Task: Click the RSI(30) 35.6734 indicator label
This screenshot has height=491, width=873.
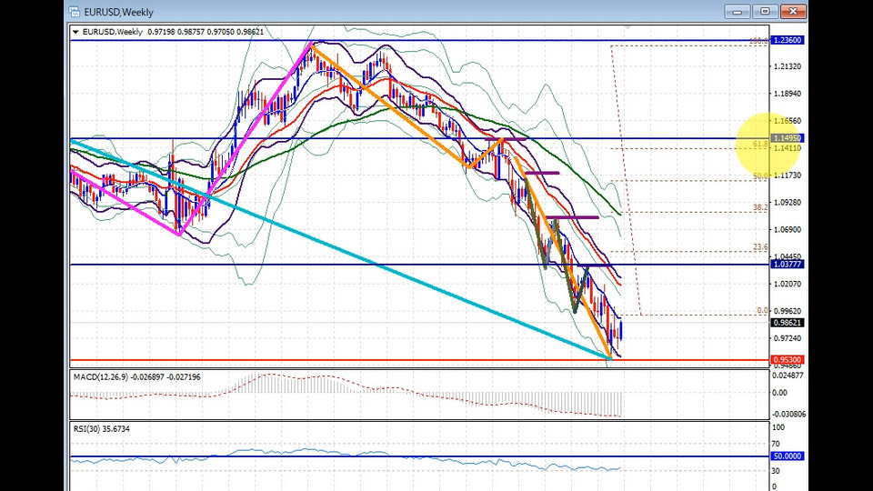Action: (x=101, y=428)
